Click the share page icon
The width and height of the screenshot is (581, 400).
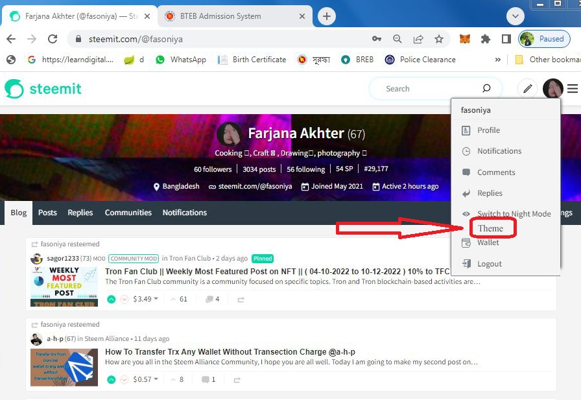[418, 39]
